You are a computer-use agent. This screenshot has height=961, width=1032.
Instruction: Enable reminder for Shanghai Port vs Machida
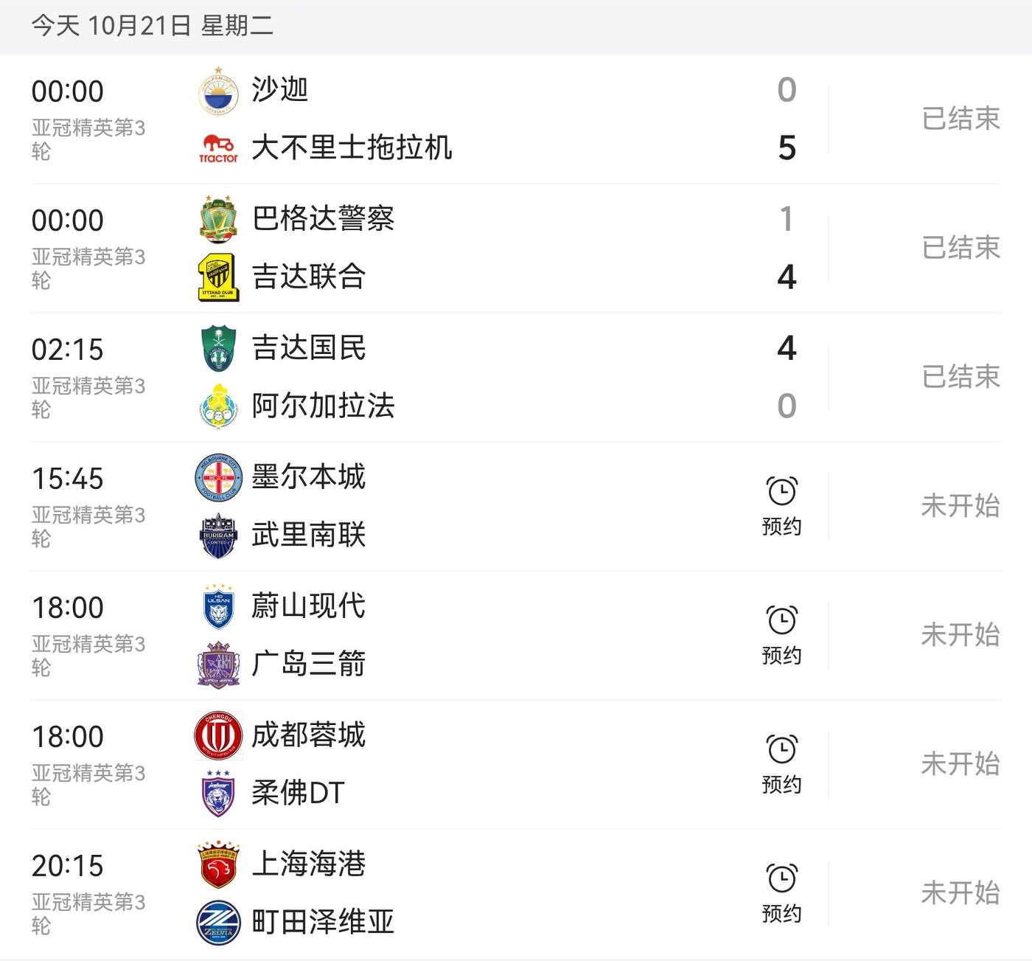[781, 892]
